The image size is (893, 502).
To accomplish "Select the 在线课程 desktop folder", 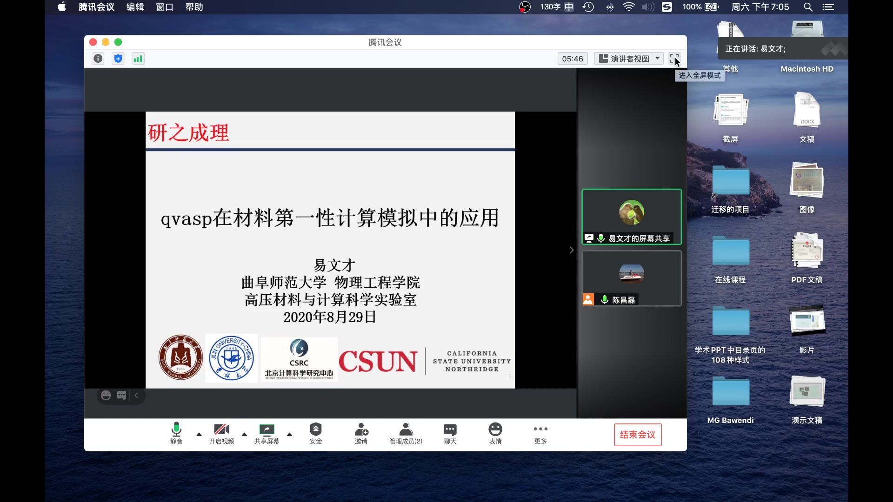I will pos(731,259).
